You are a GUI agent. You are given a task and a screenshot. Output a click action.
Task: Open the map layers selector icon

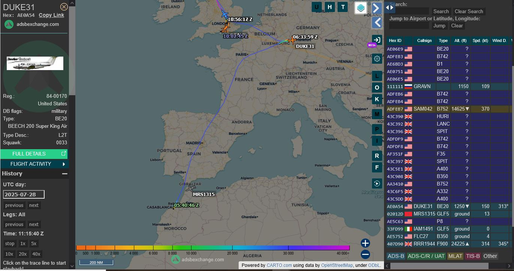pyautogui.click(x=361, y=8)
